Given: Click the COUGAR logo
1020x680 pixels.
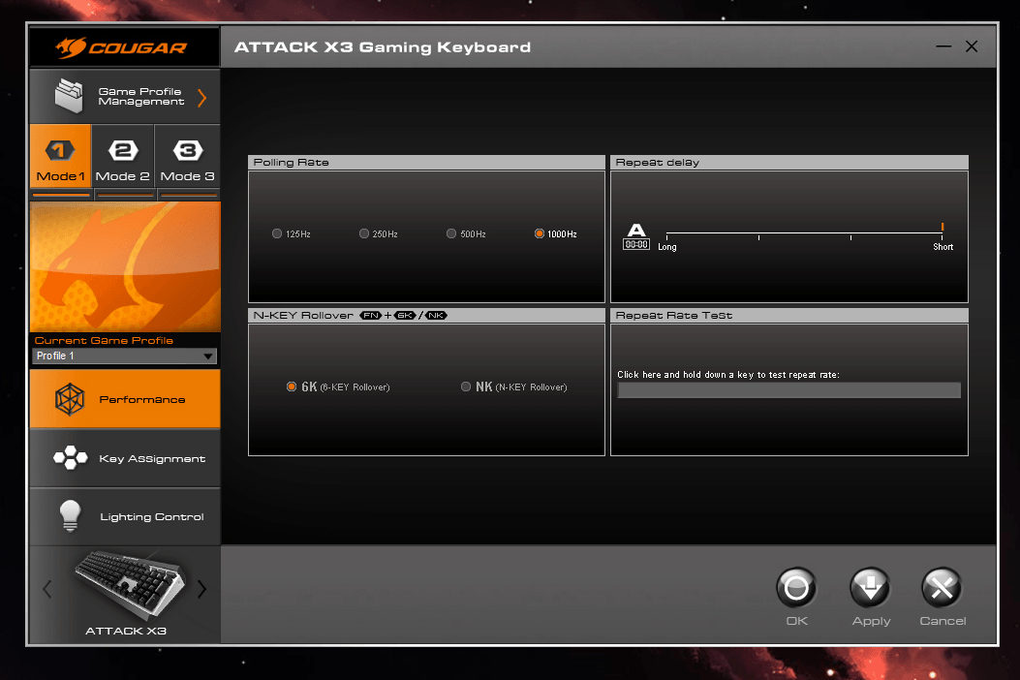Looking at the screenshot, I should click(x=122, y=46).
